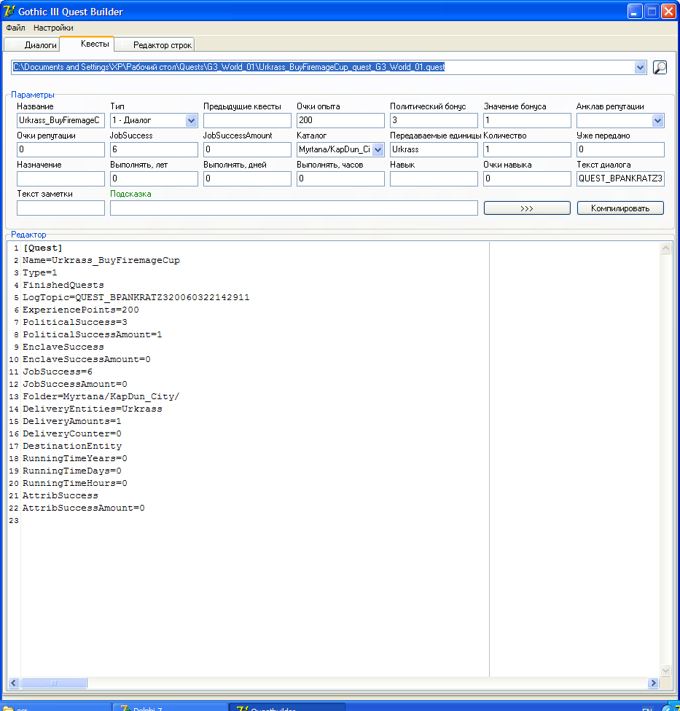Click the AttribSuccessAmount=0 line
Viewport: 680px width, 711px height.
click(x=84, y=508)
